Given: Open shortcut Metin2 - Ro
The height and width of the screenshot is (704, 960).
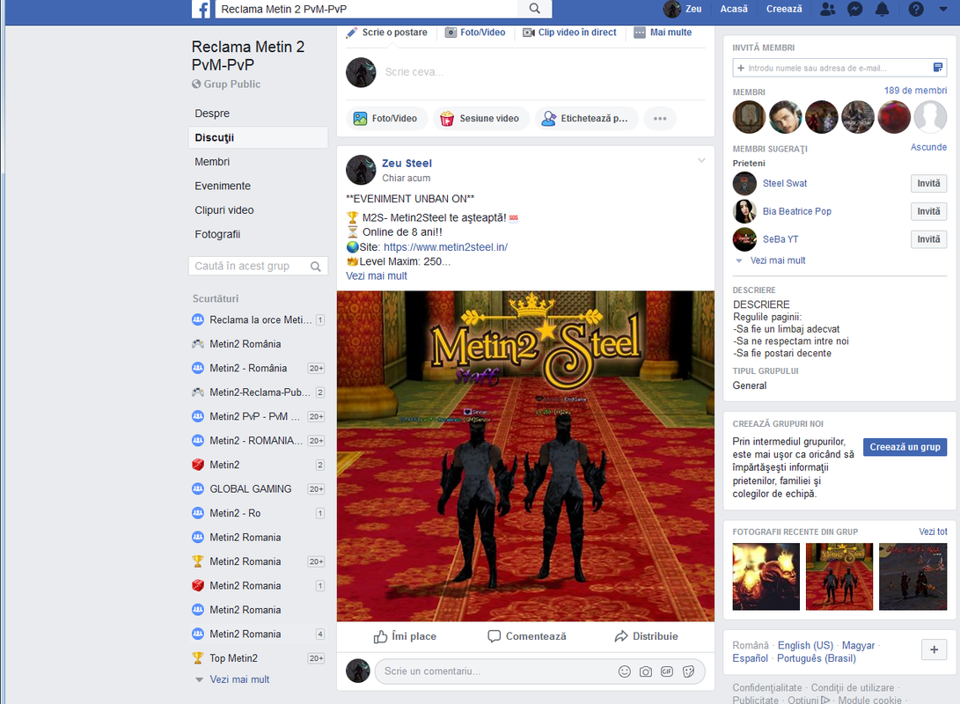Looking at the screenshot, I should tap(258, 513).
